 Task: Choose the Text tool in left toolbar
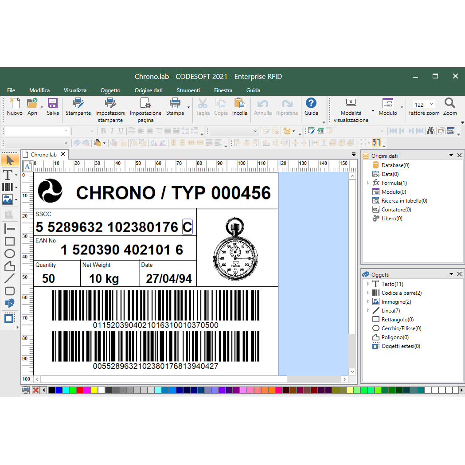pyautogui.click(x=8, y=175)
